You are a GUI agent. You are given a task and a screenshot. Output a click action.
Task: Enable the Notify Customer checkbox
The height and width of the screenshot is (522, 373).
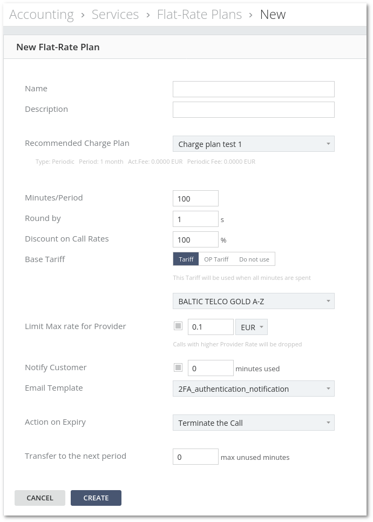[178, 368]
